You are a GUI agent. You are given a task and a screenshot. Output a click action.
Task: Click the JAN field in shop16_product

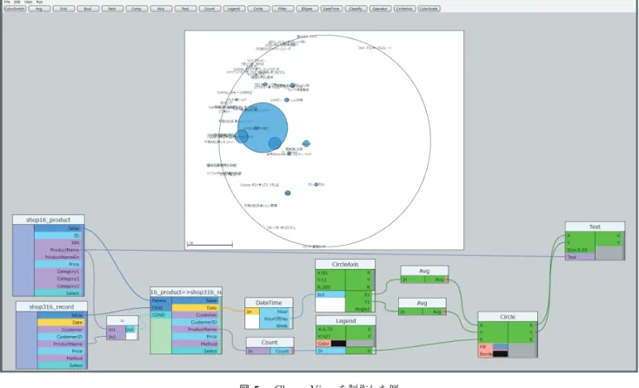pyautogui.click(x=59, y=243)
